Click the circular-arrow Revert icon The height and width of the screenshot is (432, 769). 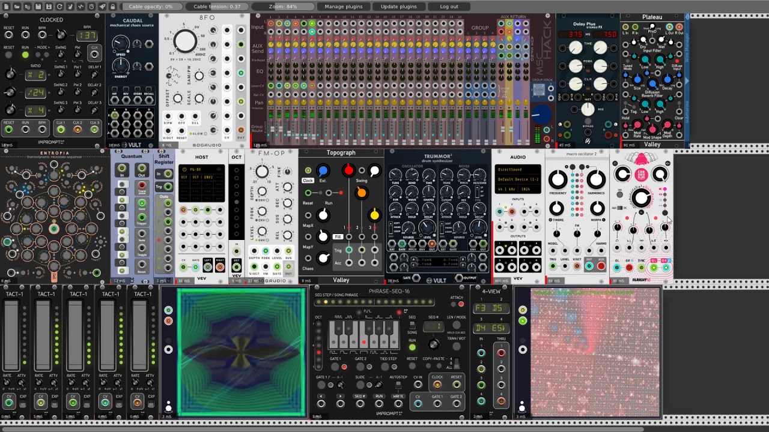[x=59, y=7]
